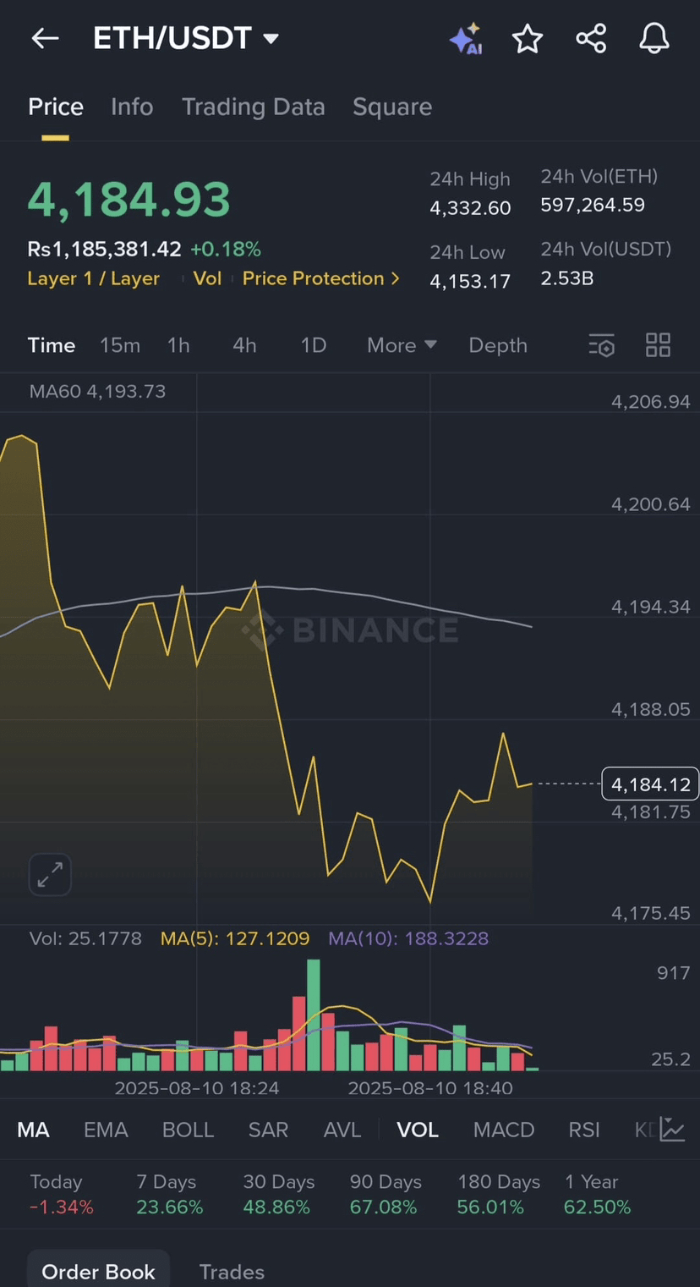Select the 15m timeframe

[120, 345]
